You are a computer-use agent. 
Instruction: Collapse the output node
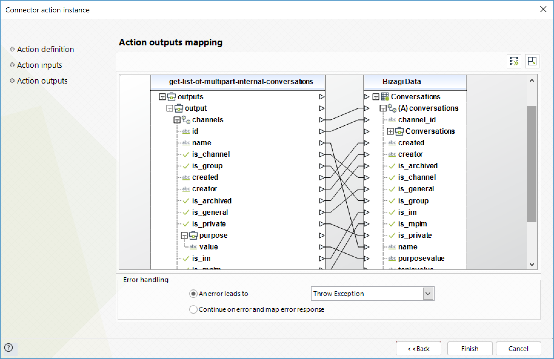pos(170,108)
